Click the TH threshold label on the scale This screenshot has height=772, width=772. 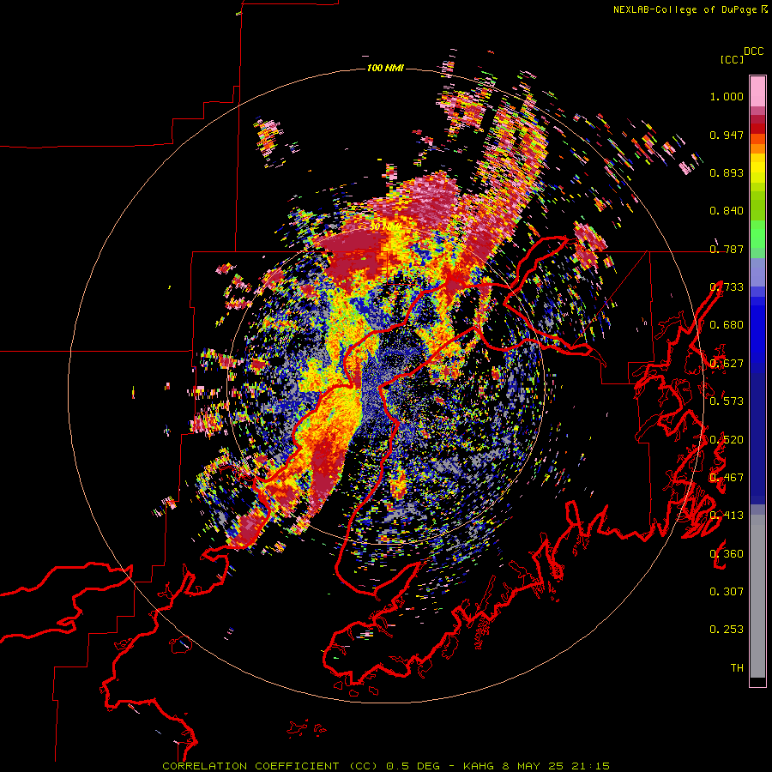point(737,668)
